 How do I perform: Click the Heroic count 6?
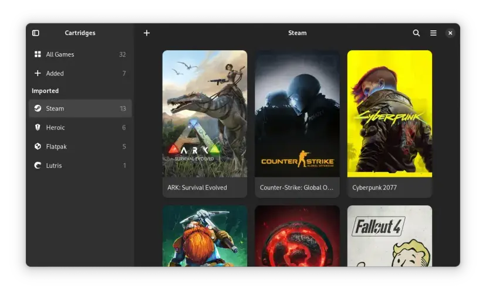click(x=124, y=128)
